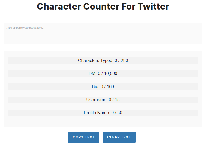Click the 160 Bio limit number
This screenshot has height=146, width=207.
(110, 87)
